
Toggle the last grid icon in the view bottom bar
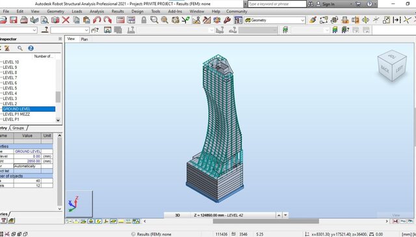(136, 221)
